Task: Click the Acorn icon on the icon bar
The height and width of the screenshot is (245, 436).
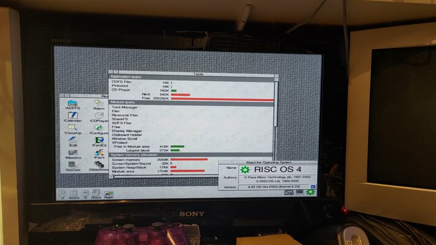Action: click(73, 194)
